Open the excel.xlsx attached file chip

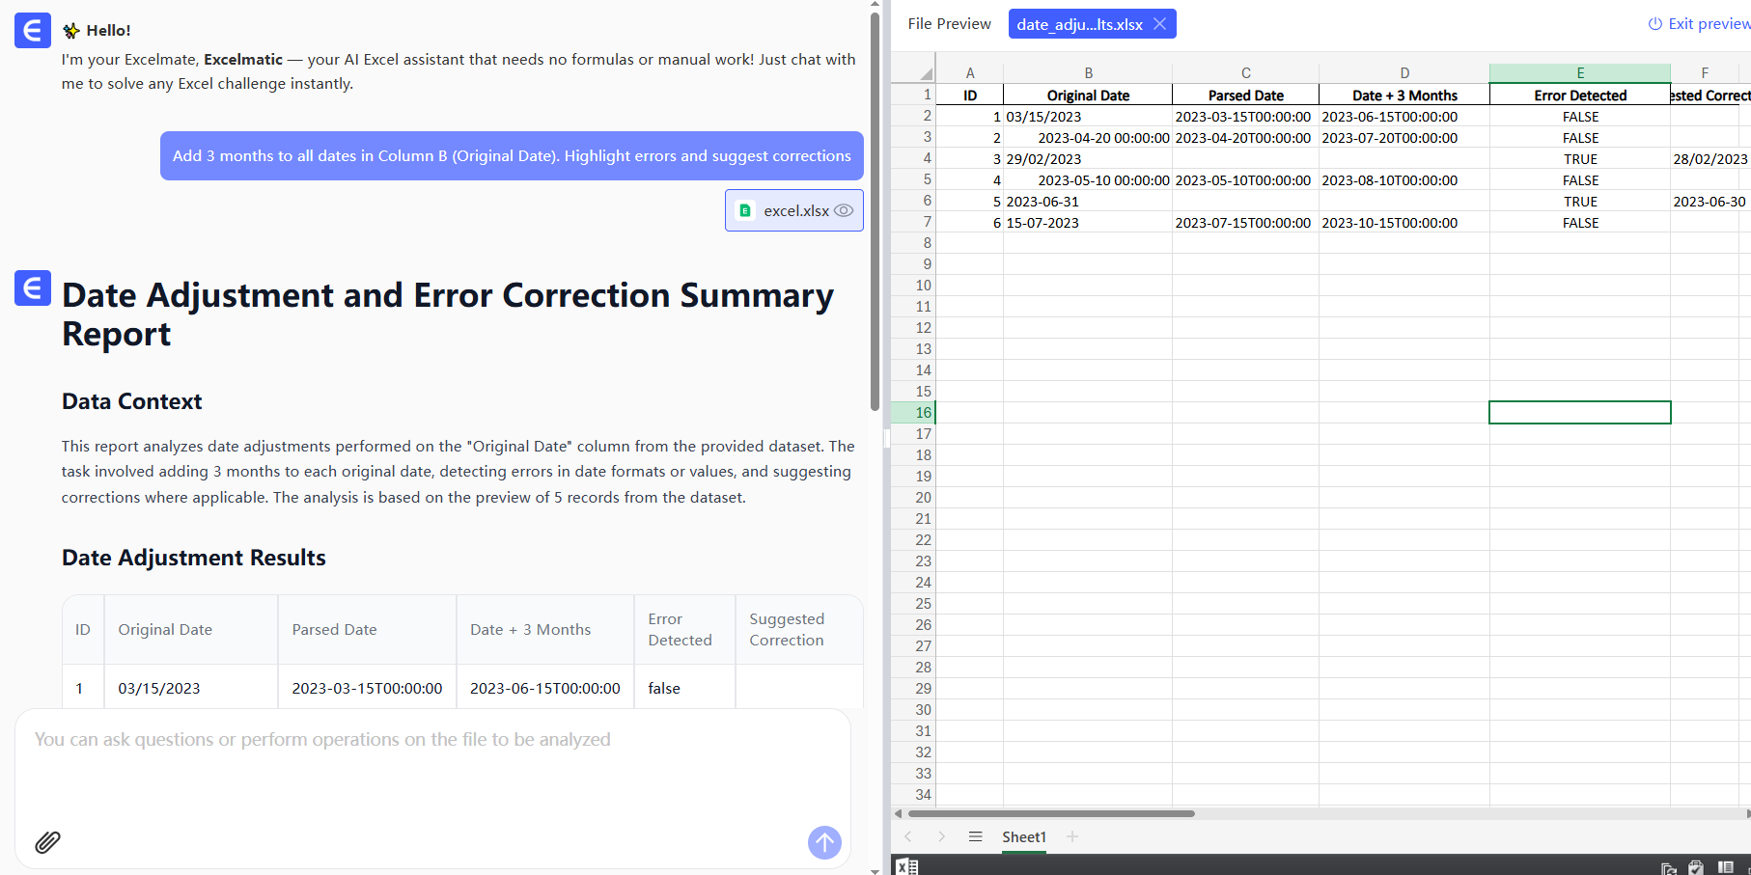click(x=786, y=210)
